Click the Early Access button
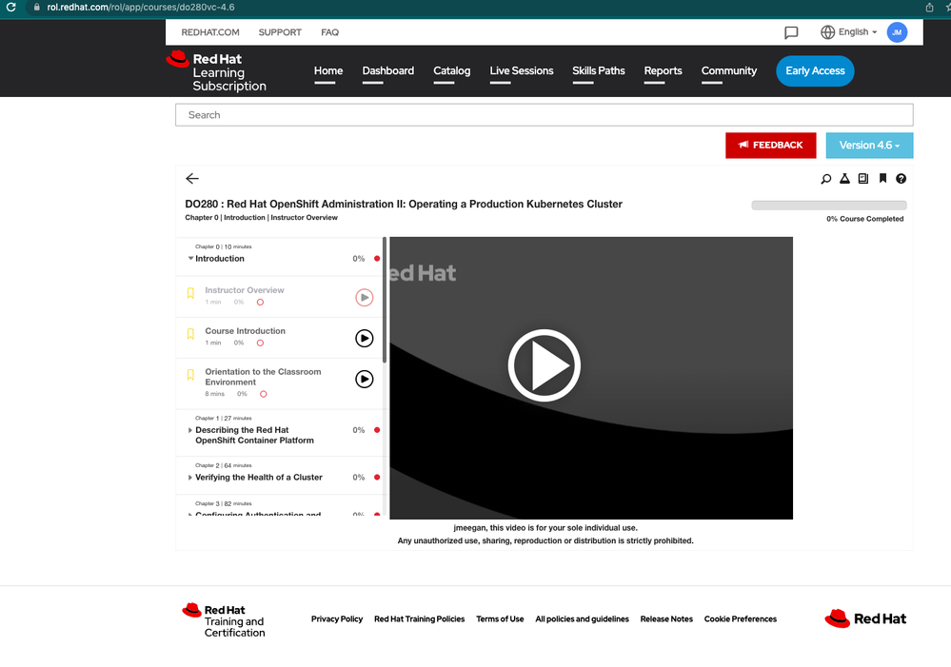 (x=815, y=70)
